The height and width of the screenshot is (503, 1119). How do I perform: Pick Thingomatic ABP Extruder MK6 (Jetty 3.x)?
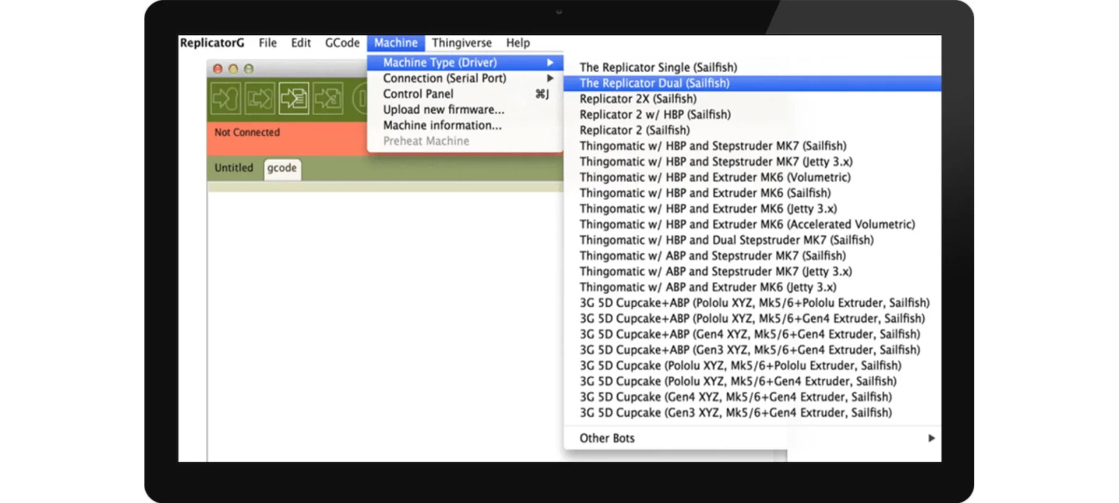tap(752, 288)
